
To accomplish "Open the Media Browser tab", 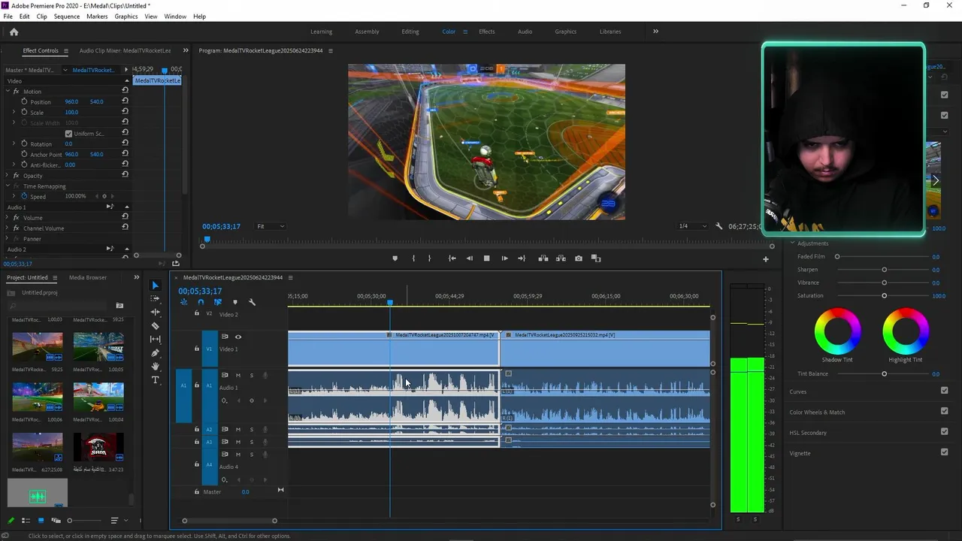I will (x=88, y=278).
